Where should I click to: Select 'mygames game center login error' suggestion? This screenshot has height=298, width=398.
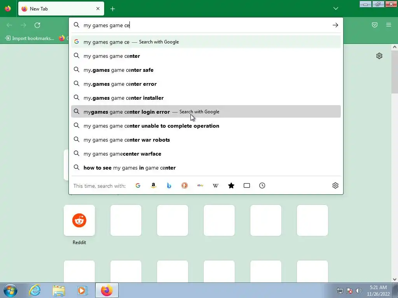206,111
